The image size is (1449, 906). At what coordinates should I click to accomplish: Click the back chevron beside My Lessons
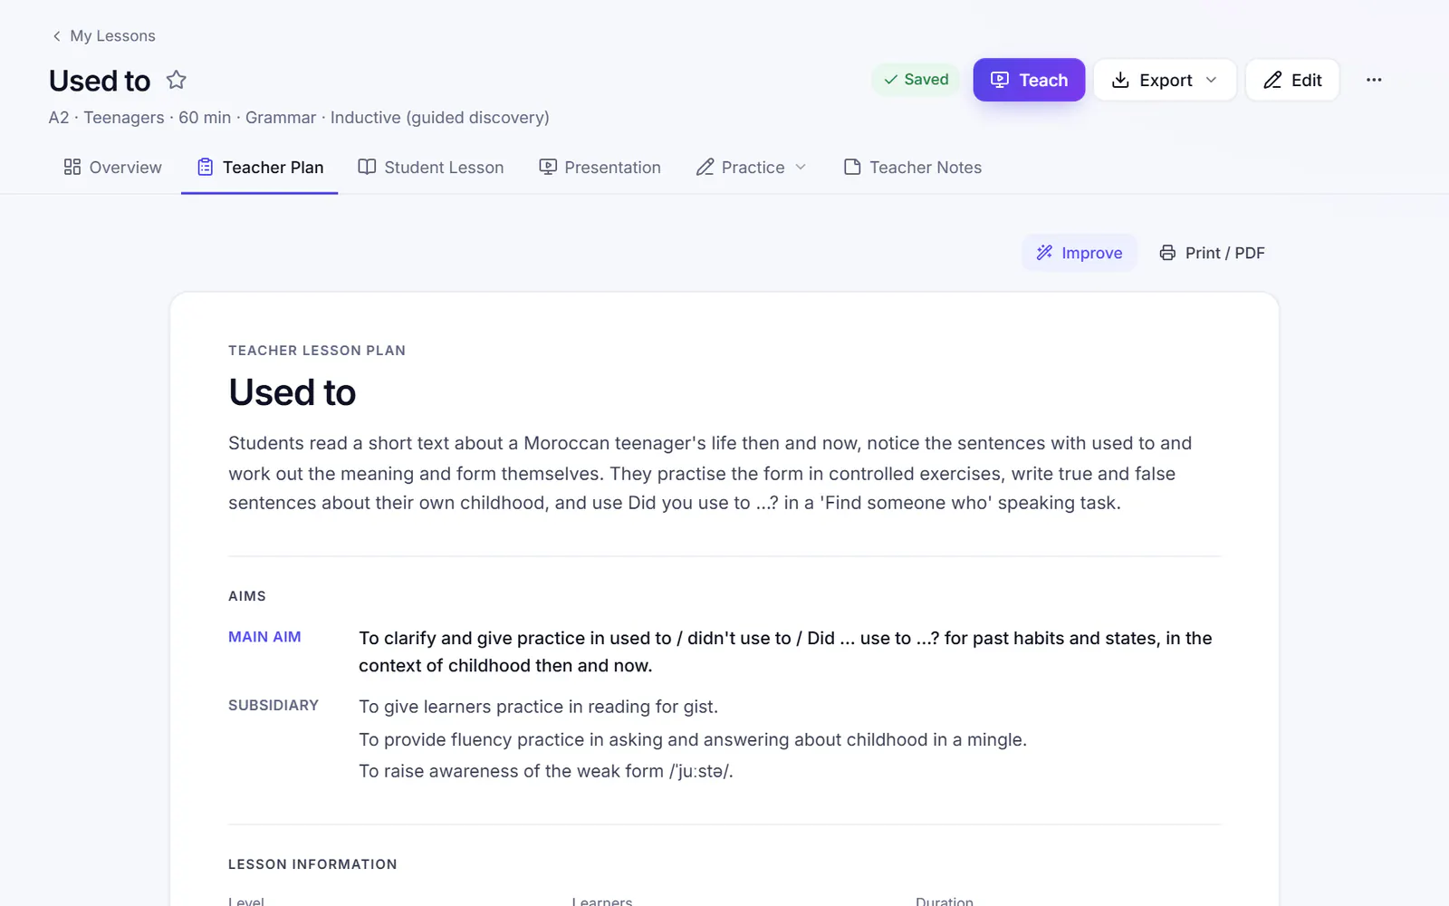click(x=56, y=35)
